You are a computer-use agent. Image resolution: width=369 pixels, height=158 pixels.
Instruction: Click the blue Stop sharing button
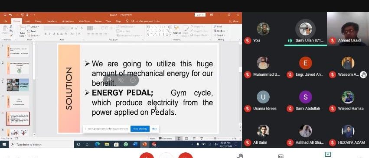point(140,129)
